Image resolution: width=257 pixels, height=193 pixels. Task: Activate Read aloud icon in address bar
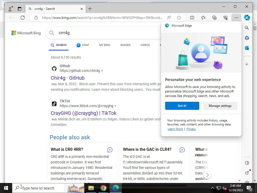point(169,18)
